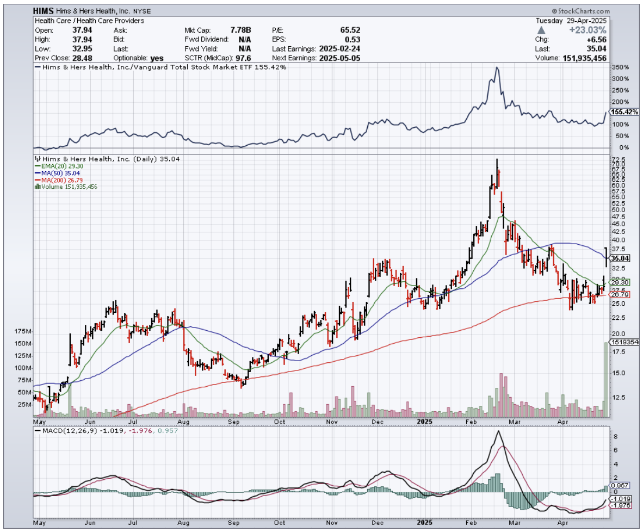Click the price bars icon beside Hims & Hers
The image size is (643, 532).
(37, 159)
